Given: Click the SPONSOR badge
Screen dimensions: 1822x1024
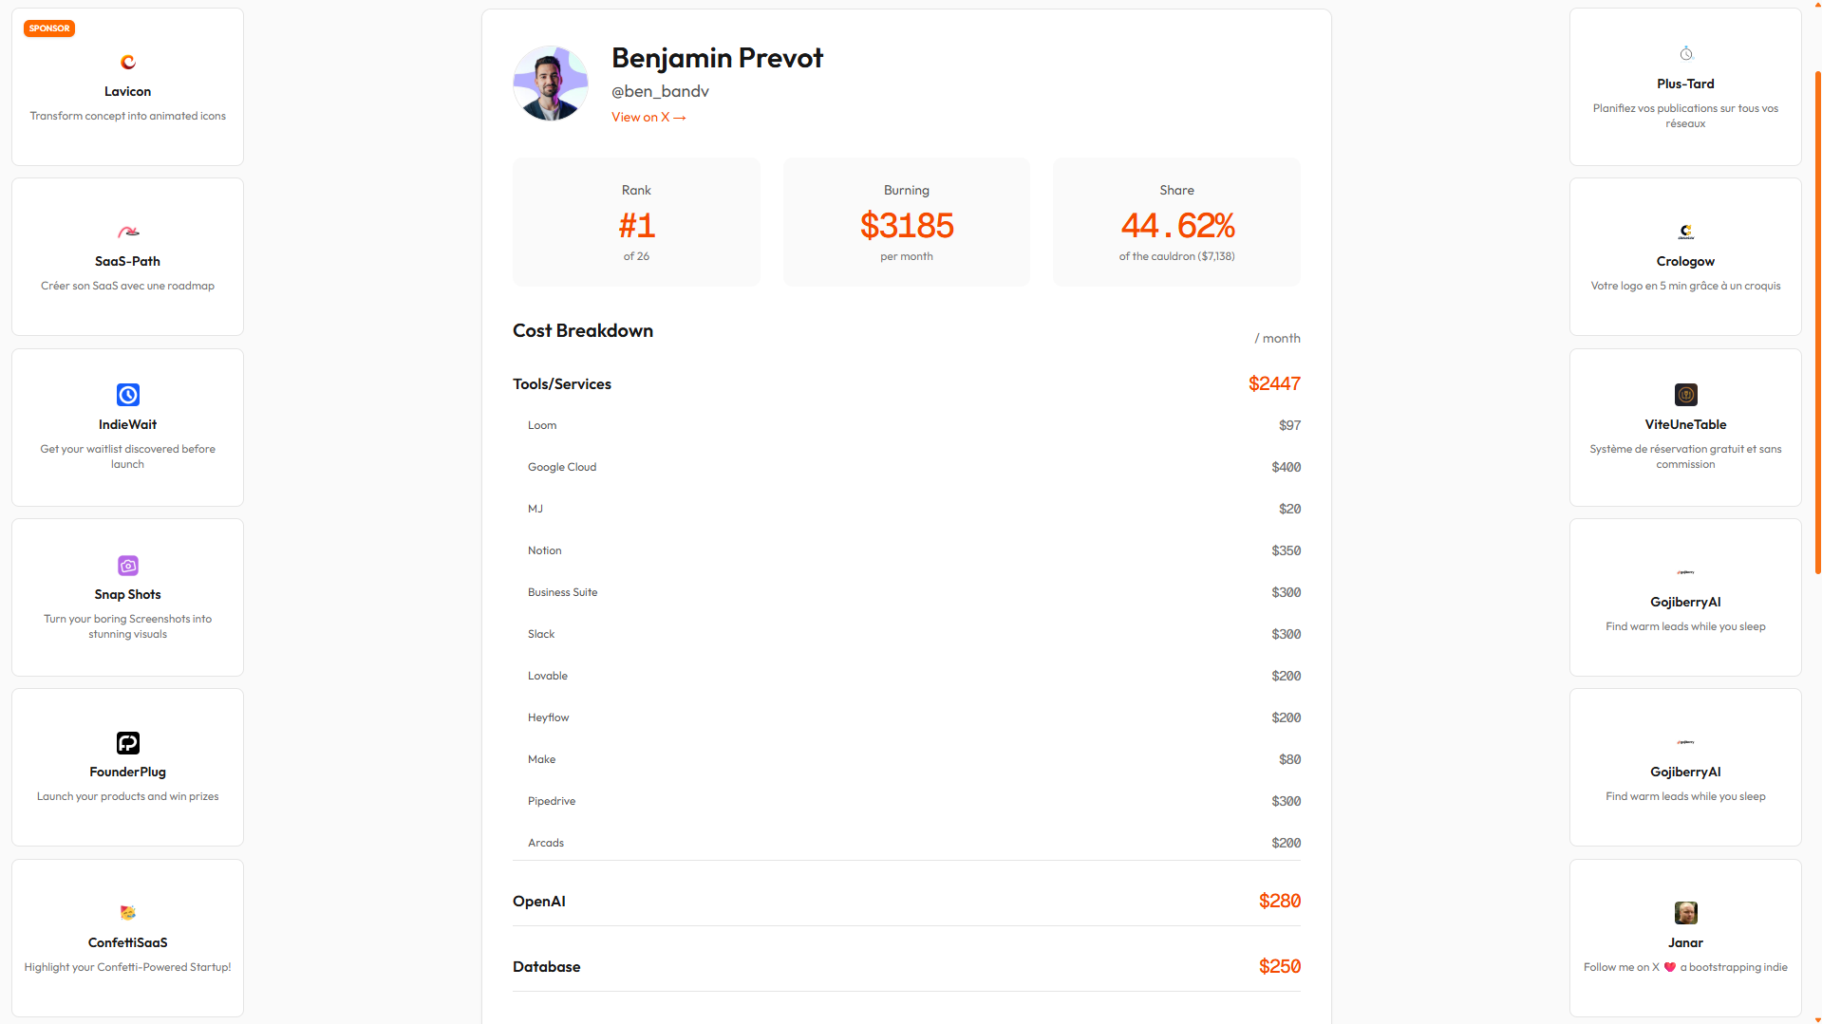Looking at the screenshot, I should pos(48,28).
